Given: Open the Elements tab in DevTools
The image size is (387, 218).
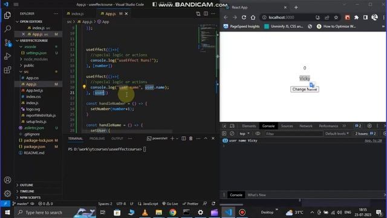Looking at the screenshot, I should pos(249,126).
